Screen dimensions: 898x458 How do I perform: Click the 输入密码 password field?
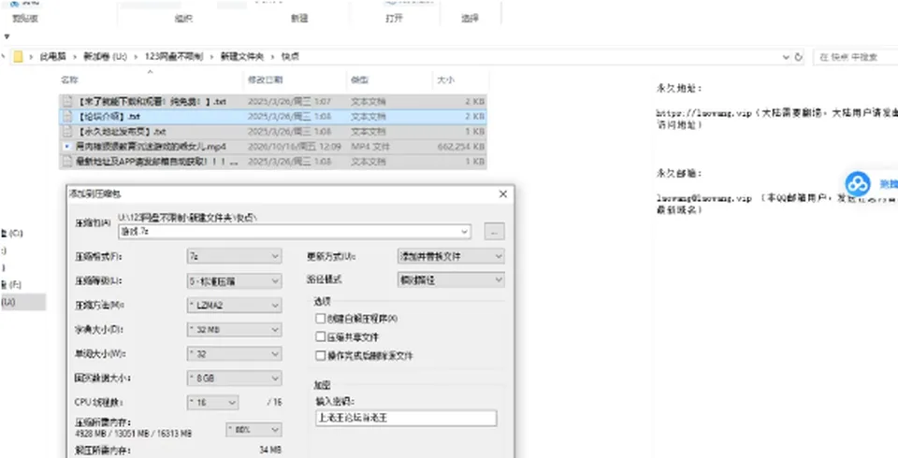[x=406, y=418]
